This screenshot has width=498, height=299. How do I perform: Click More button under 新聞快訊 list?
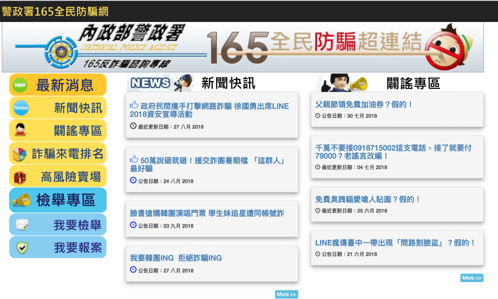pos(286,294)
